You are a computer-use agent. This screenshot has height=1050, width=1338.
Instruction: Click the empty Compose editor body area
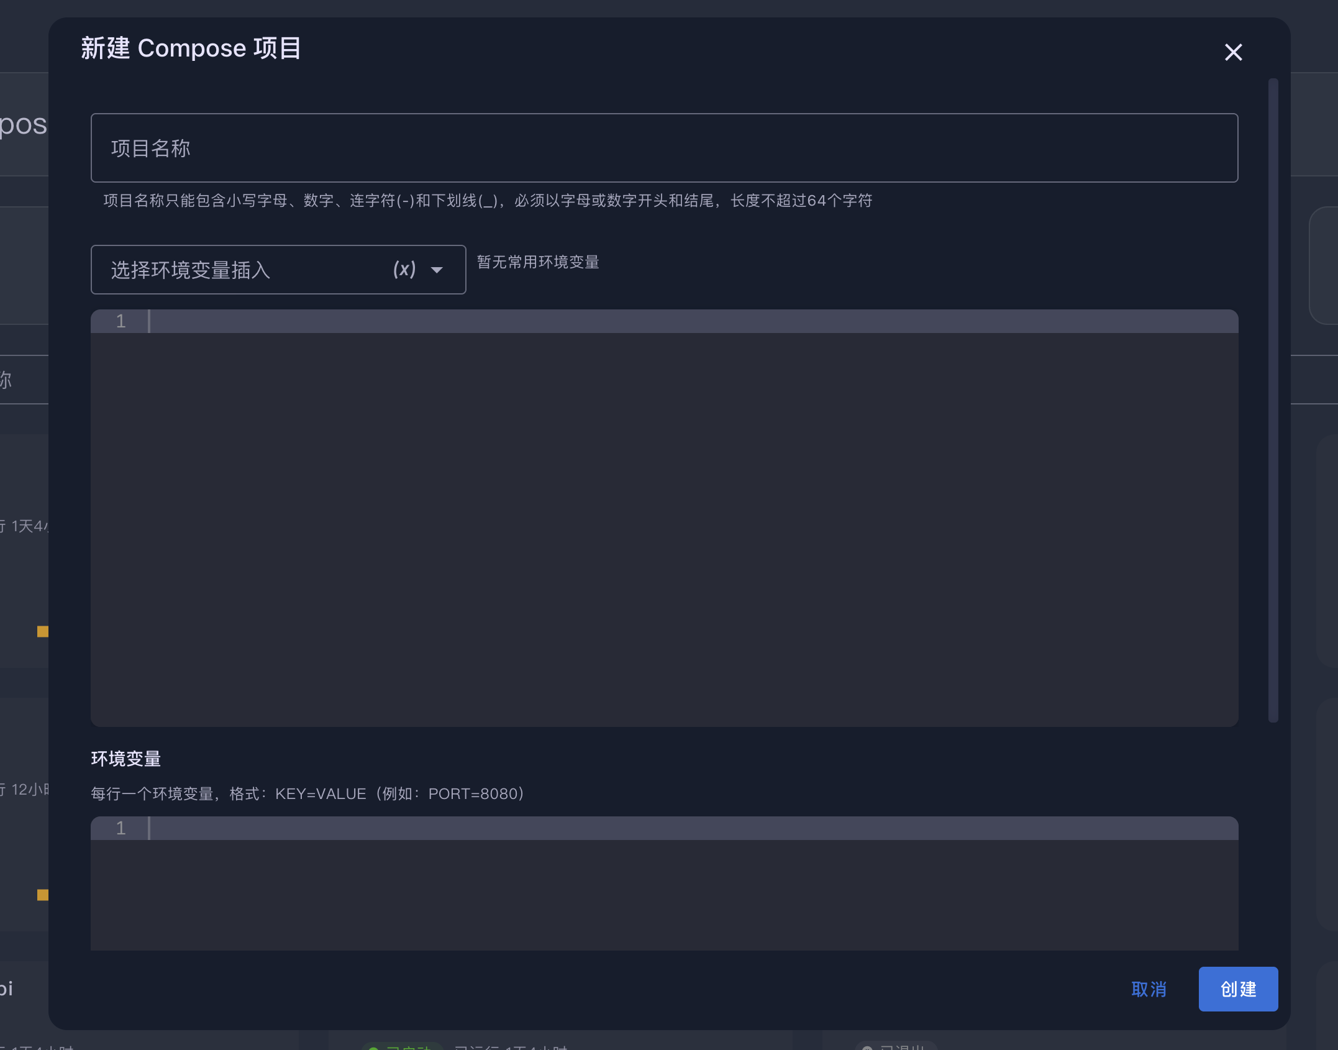click(x=663, y=528)
